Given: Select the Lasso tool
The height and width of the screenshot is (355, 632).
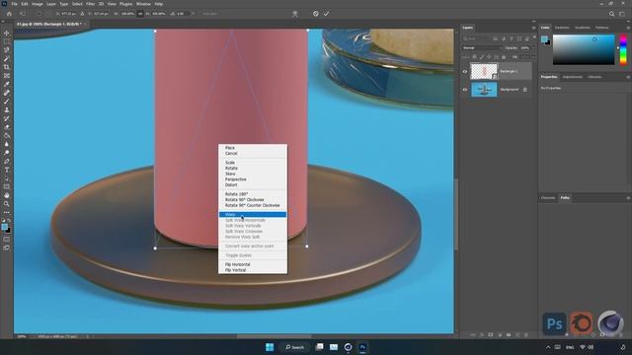Looking at the screenshot, I should point(7,50).
